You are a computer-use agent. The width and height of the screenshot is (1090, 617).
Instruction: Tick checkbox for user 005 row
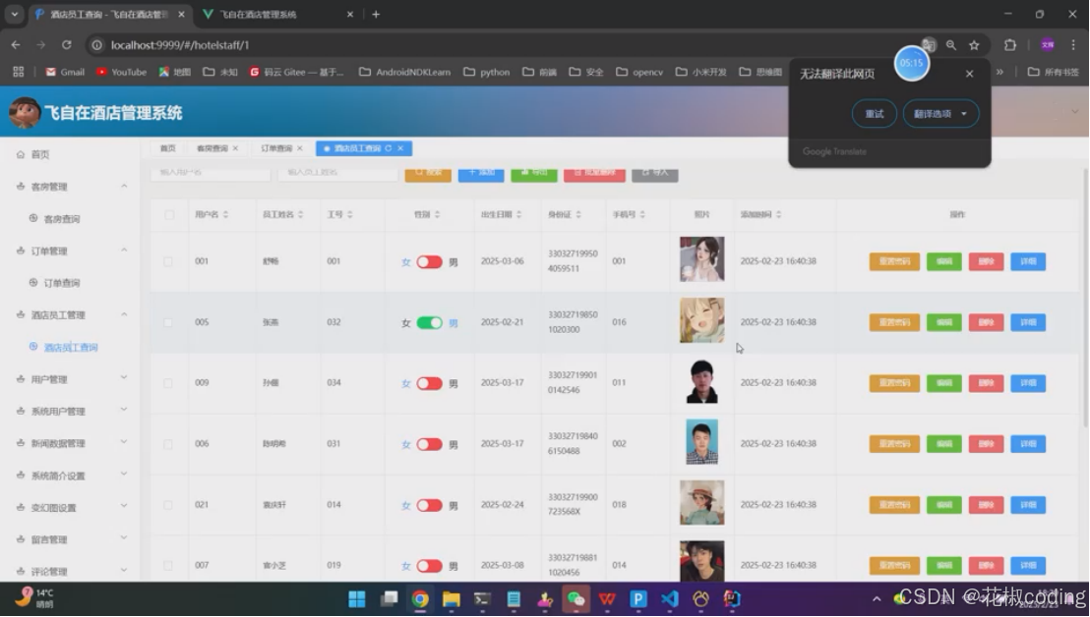pyautogui.click(x=168, y=322)
